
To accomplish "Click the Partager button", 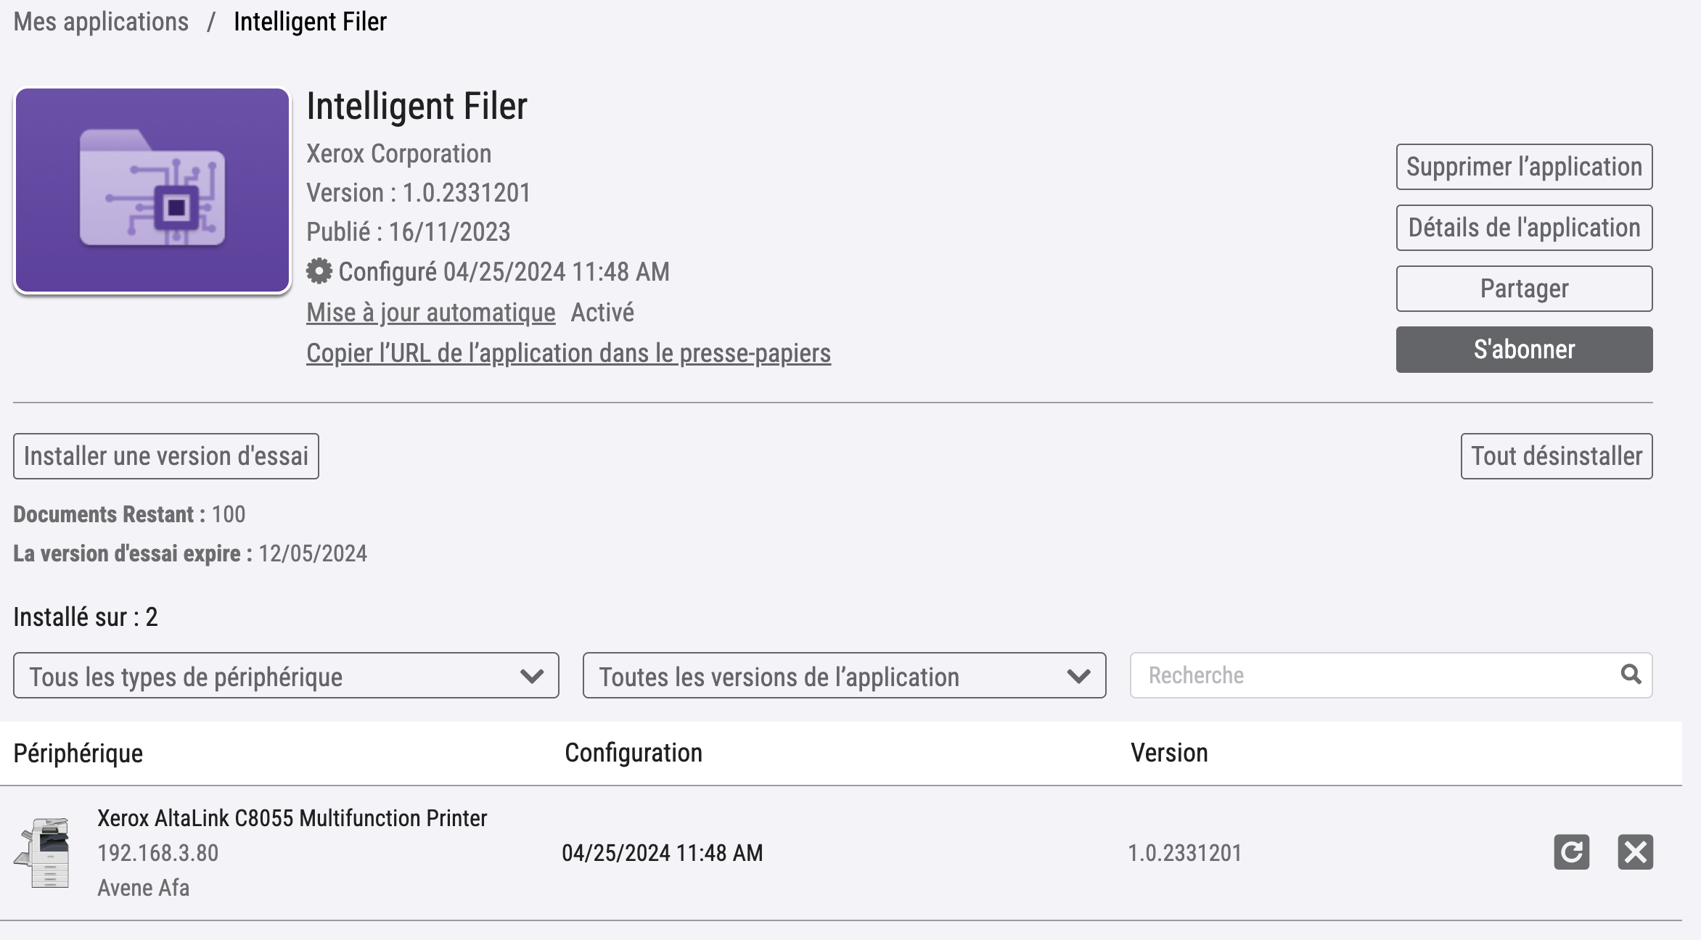I will click(x=1524, y=289).
